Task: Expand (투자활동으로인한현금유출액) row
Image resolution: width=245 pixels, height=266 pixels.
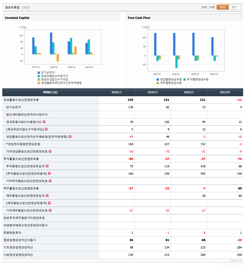Action: [50, 173]
